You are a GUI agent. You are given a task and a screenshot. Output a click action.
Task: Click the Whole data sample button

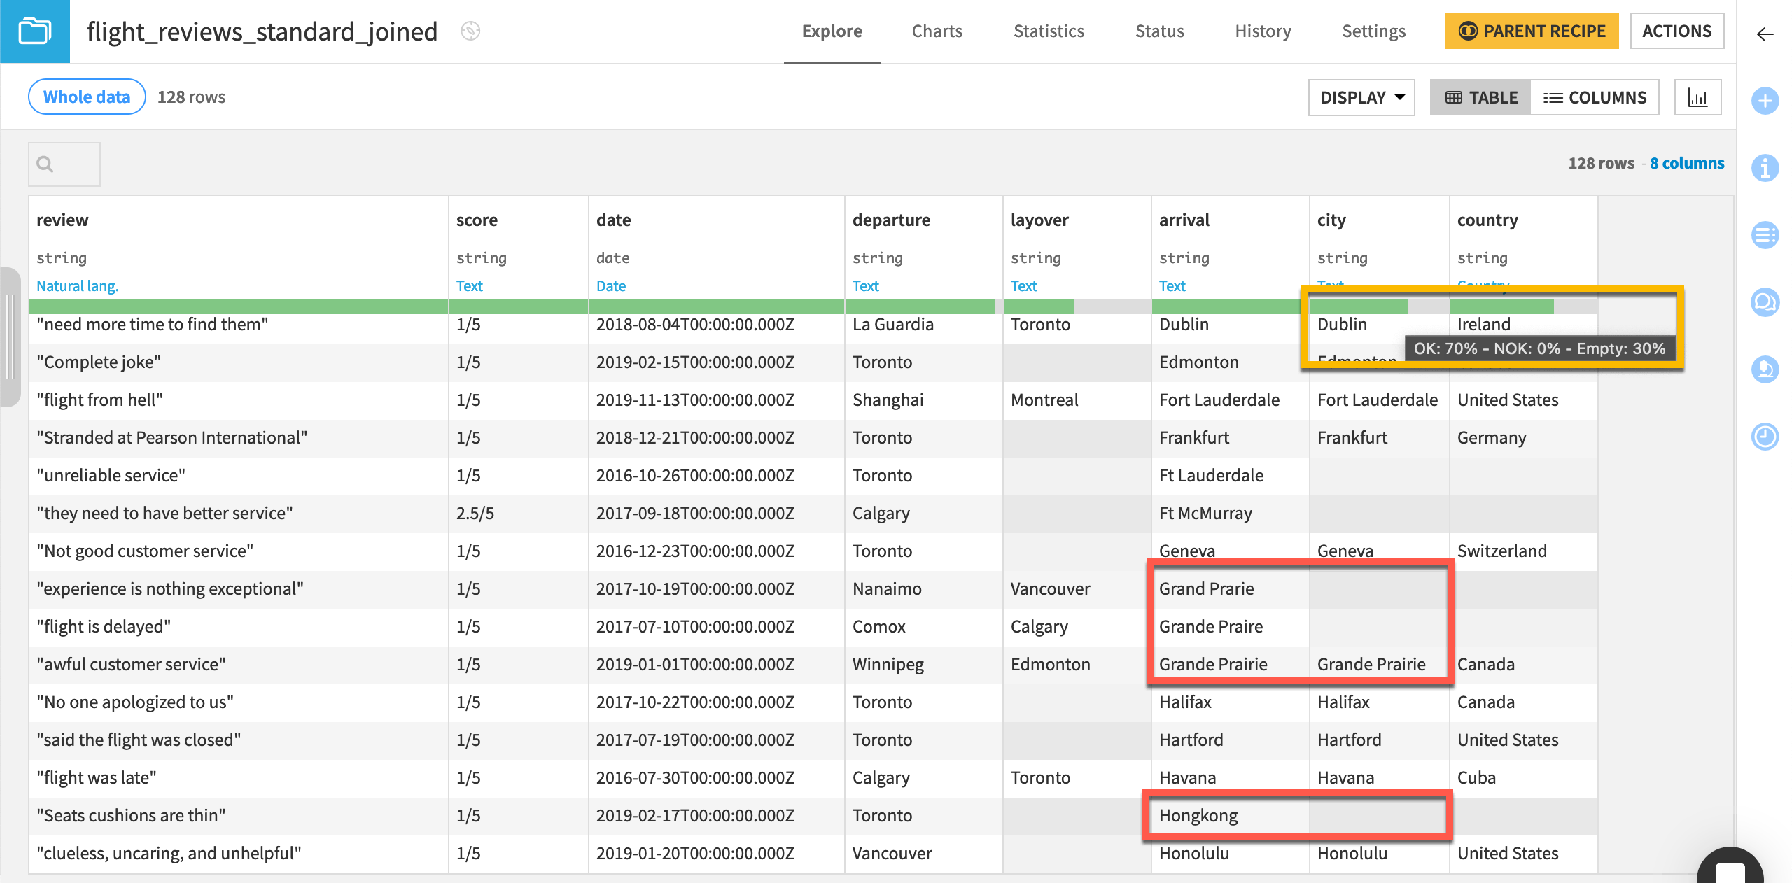click(x=87, y=97)
